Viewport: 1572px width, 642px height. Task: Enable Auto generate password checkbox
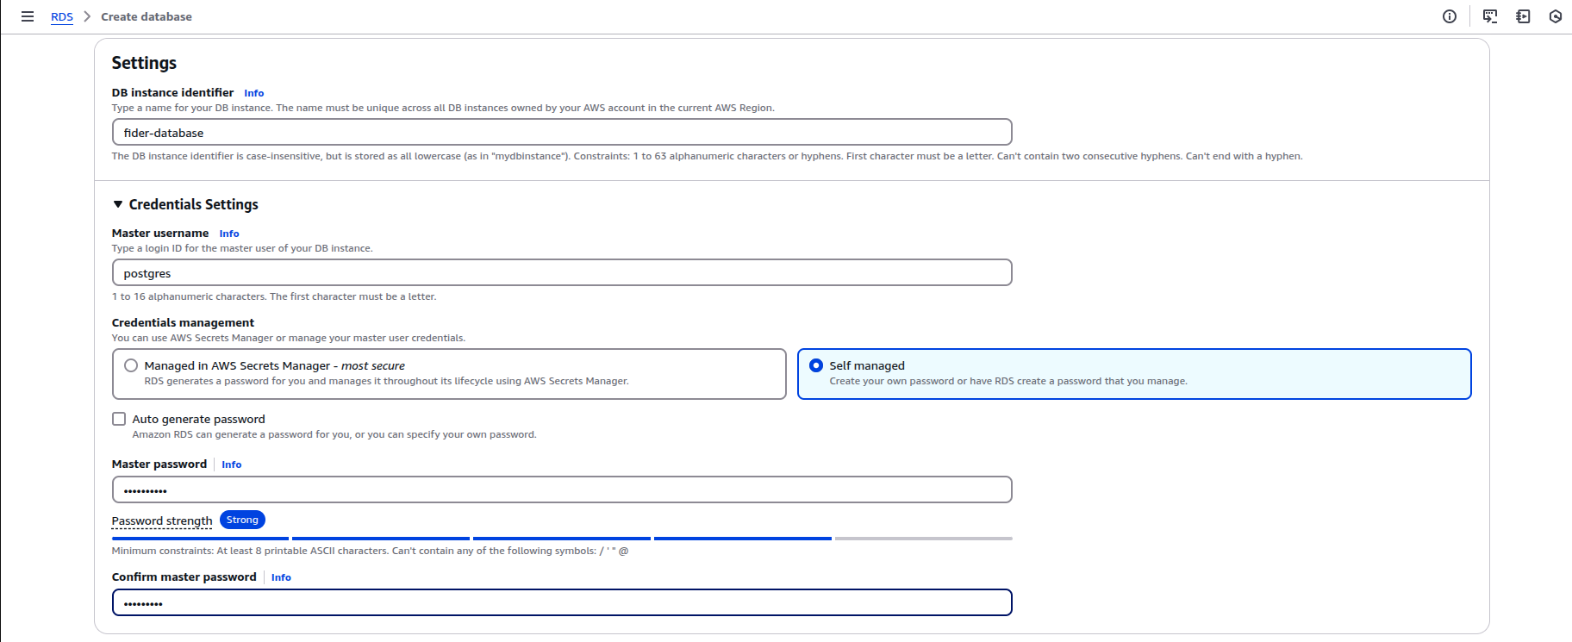119,419
